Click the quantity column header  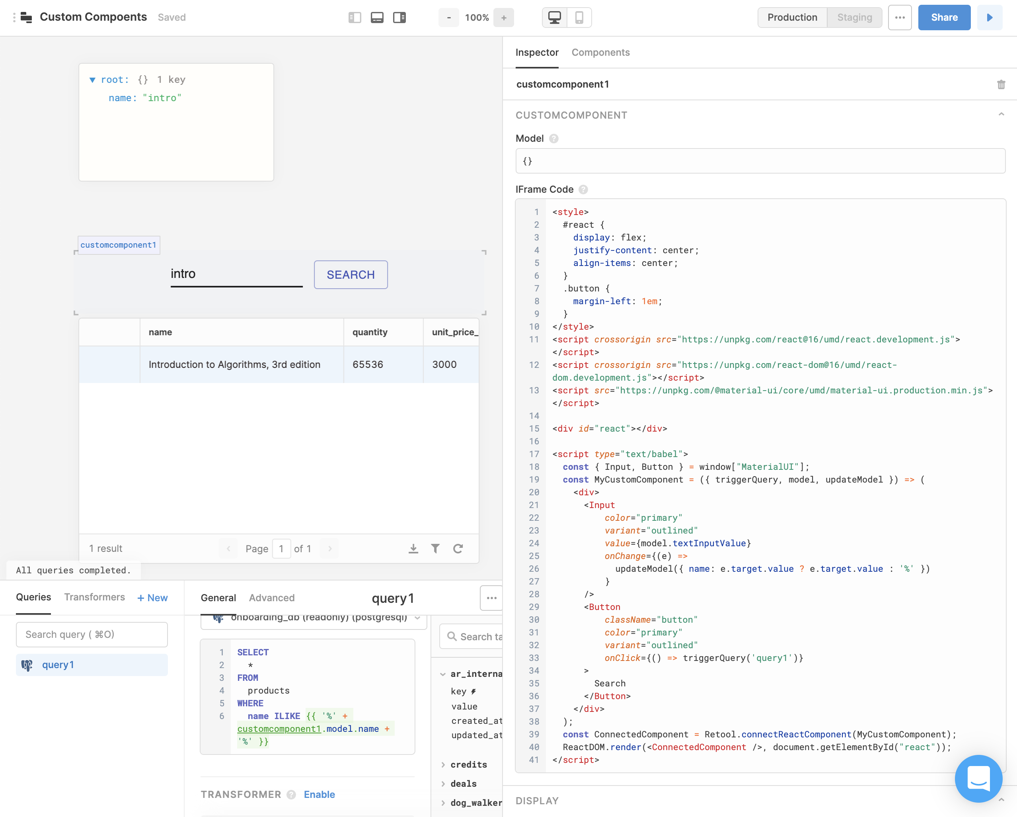pyautogui.click(x=383, y=332)
